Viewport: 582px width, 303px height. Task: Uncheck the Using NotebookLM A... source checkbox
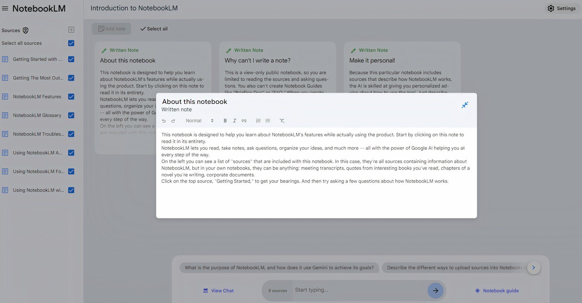click(71, 153)
